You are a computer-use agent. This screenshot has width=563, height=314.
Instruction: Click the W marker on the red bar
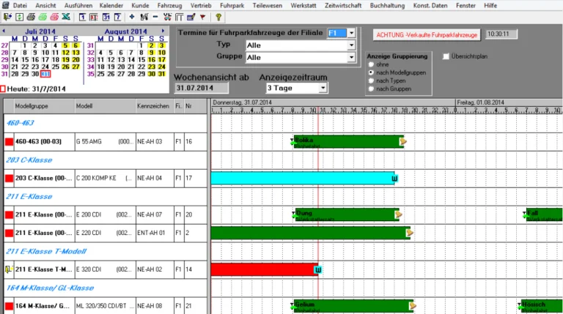[x=318, y=269]
